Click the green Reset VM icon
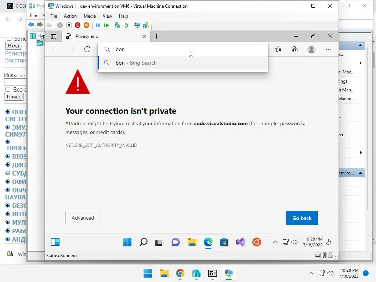 coord(106,25)
